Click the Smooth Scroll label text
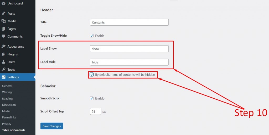This screenshot has width=269, height=135. 50,98
